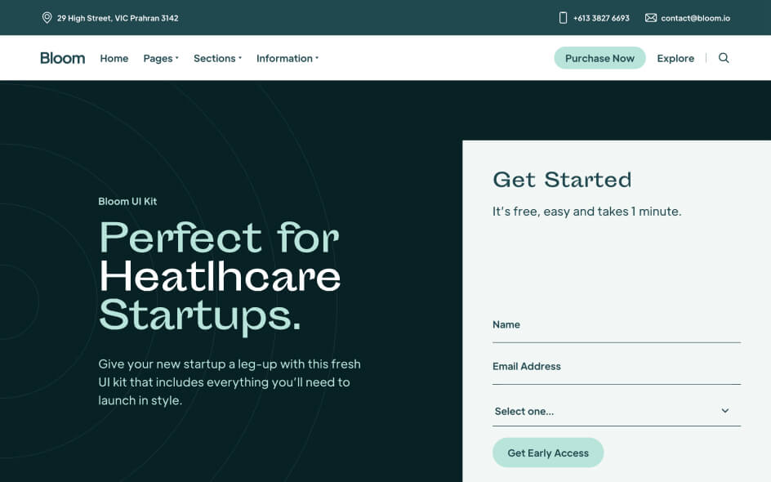
Task: Expand the Pages dropdown menu
Action: tap(160, 58)
